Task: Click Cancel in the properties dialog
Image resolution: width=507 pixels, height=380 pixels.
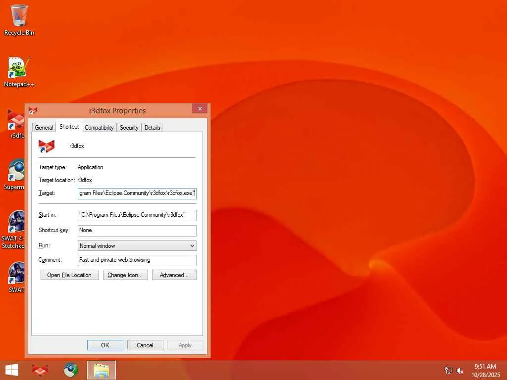Action: pyautogui.click(x=145, y=345)
